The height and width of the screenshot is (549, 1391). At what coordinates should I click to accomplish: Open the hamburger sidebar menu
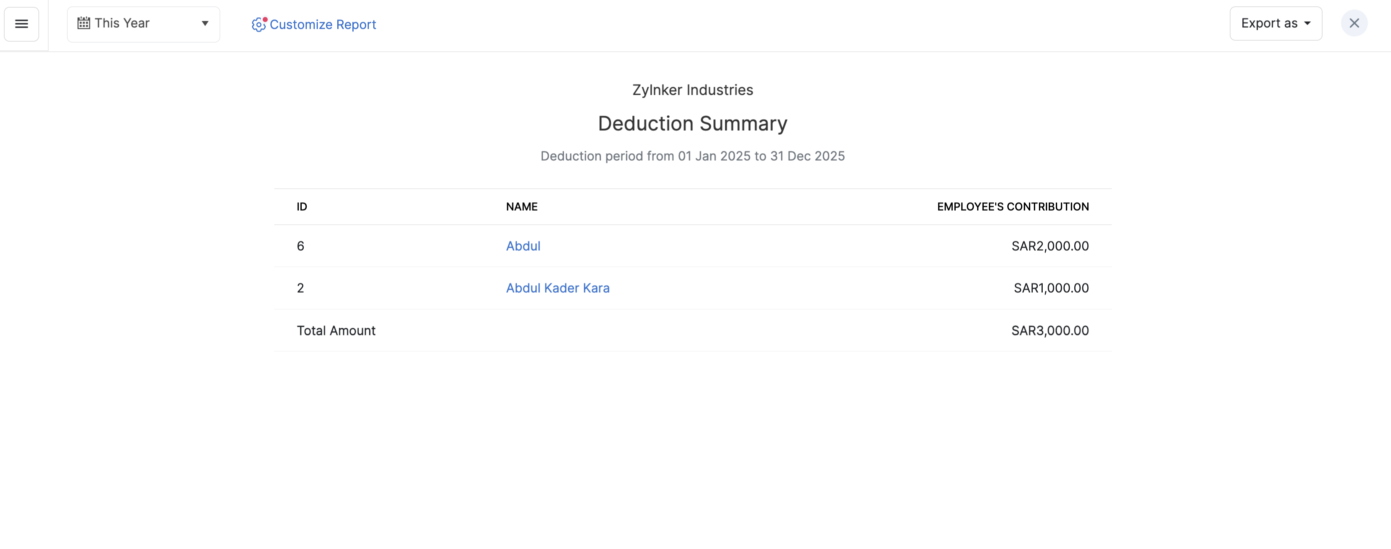click(x=22, y=24)
